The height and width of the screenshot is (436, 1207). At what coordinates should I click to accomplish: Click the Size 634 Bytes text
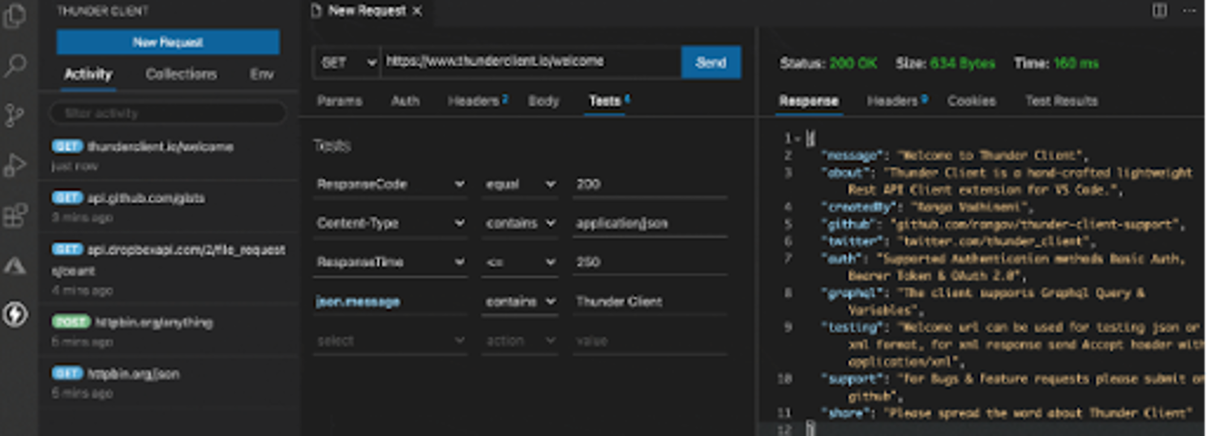click(945, 63)
